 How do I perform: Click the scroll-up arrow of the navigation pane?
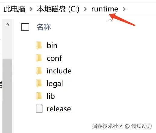coord(7,25)
